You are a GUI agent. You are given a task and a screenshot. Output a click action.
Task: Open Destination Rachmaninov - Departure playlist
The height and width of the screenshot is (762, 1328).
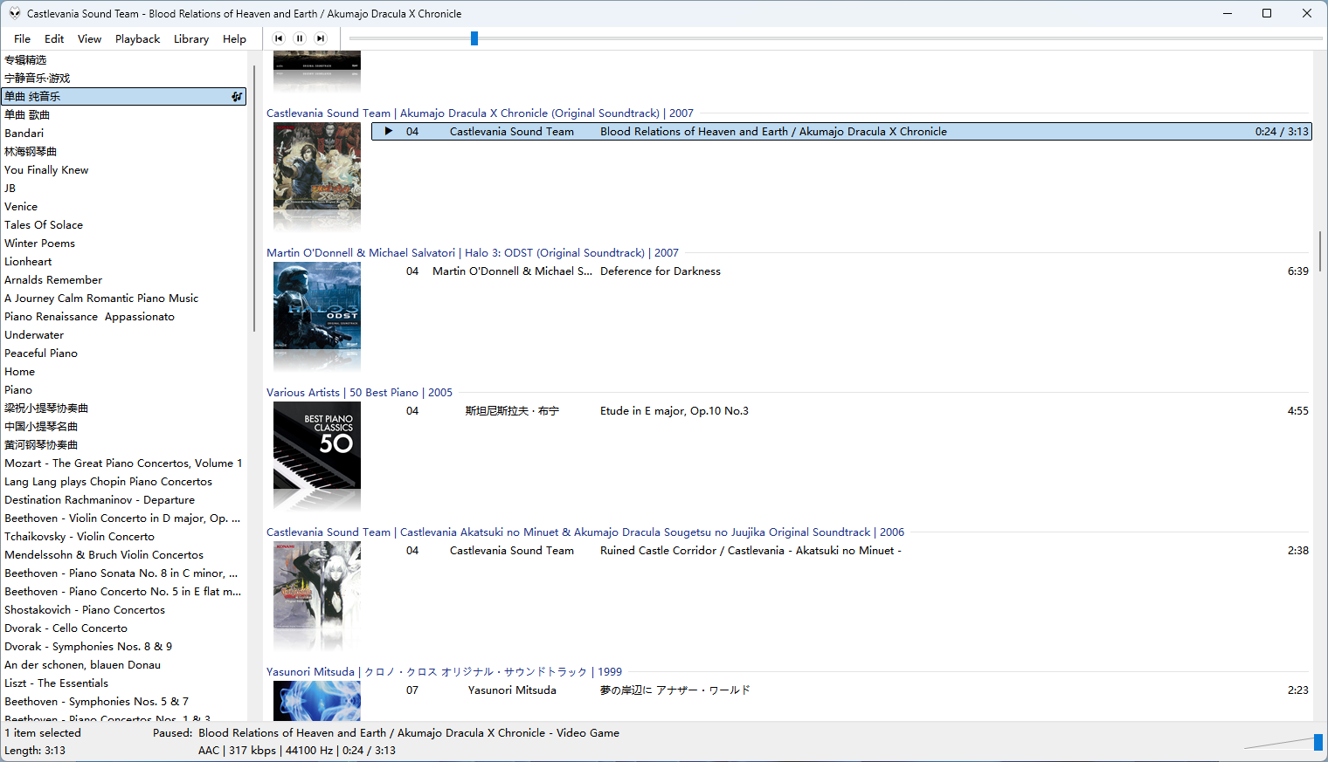point(123,500)
